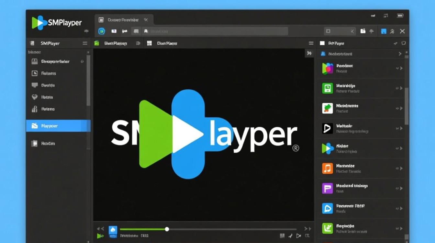Click the SMPlayer logo in the title bar
This screenshot has height=243, width=435.
(57, 23)
